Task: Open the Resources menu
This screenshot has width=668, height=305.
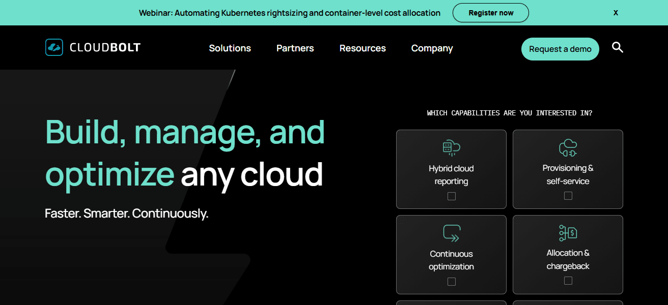Action: (363, 48)
